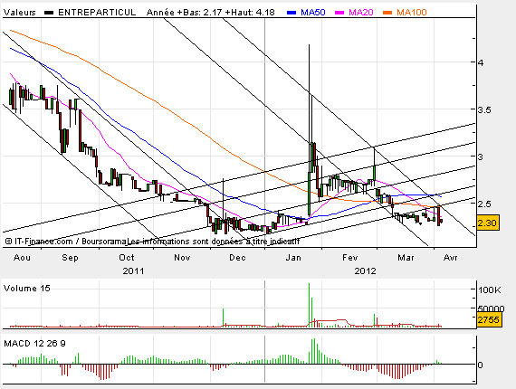This screenshot has width=516, height=389.
Task: Click the Mar month label
Action: 406,258
